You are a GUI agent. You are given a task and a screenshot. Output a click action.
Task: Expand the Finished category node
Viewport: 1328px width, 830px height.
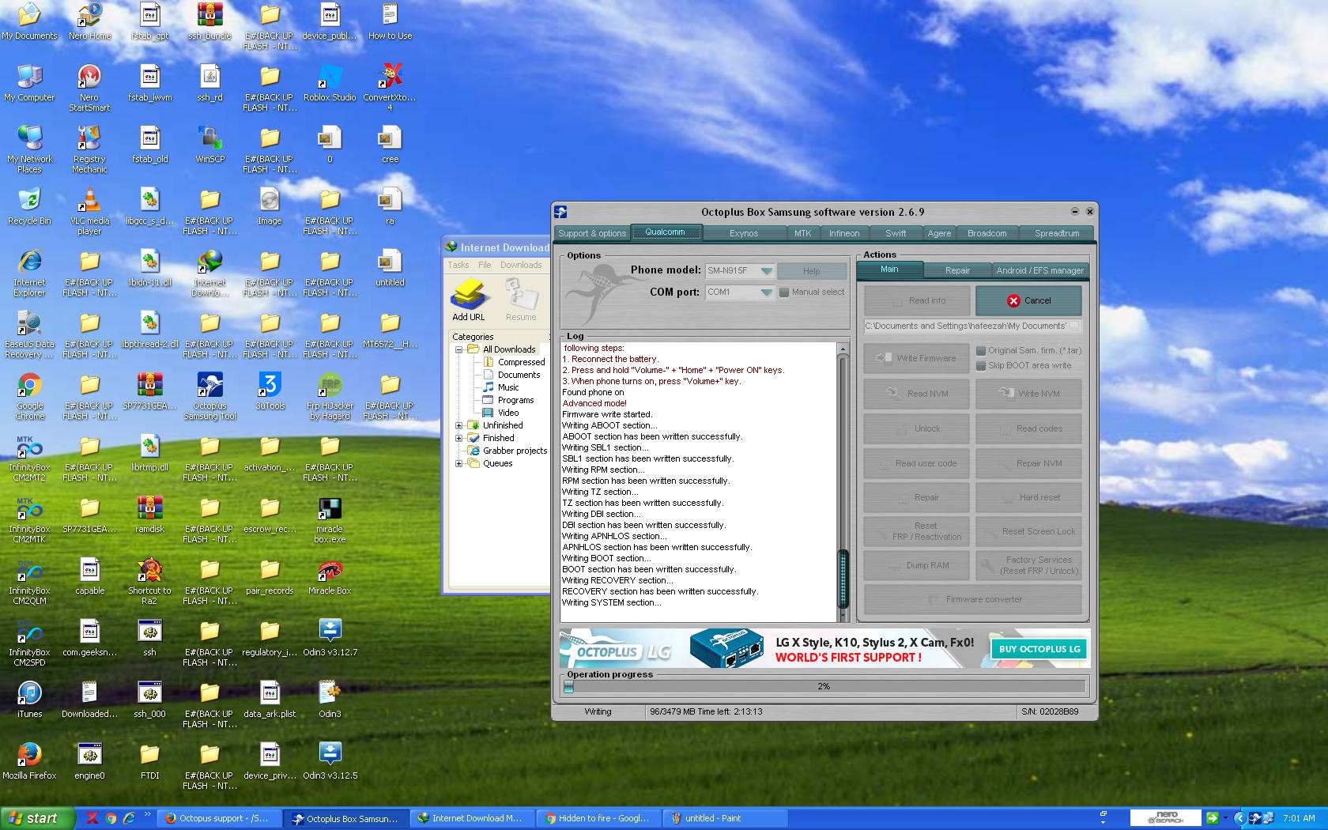(458, 438)
